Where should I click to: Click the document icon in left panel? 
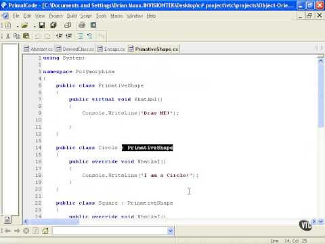click(7, 220)
